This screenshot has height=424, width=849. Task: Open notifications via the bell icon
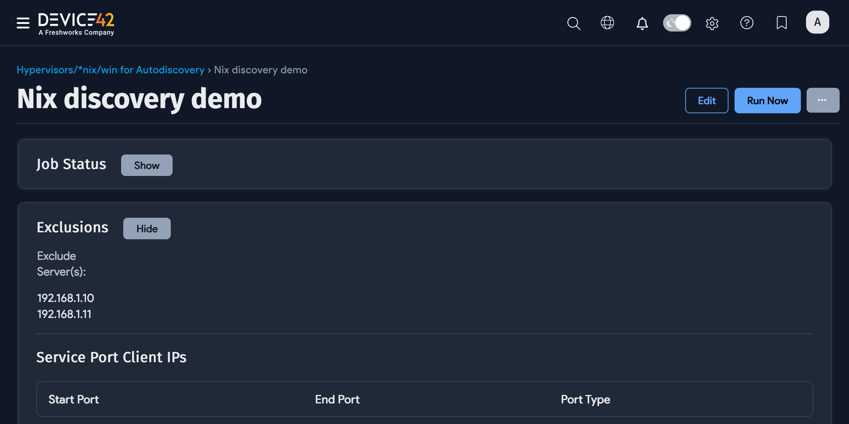coord(643,23)
